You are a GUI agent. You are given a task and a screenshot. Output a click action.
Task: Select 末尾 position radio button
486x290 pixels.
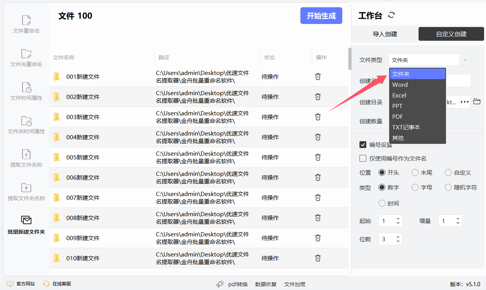tap(415, 172)
